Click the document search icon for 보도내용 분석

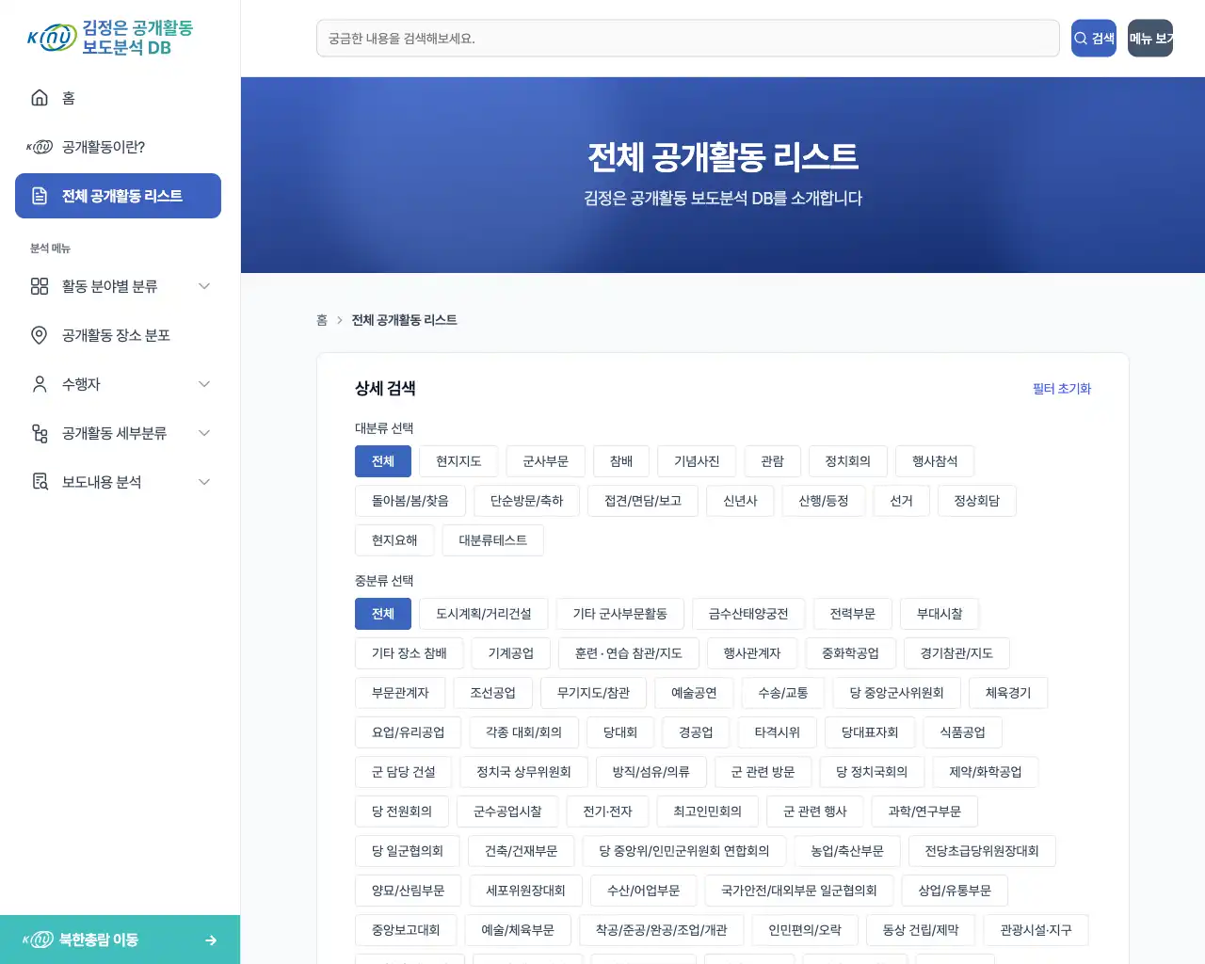tap(40, 482)
